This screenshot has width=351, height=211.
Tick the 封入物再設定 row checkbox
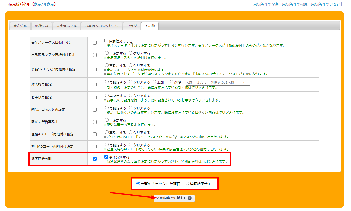[95, 84]
